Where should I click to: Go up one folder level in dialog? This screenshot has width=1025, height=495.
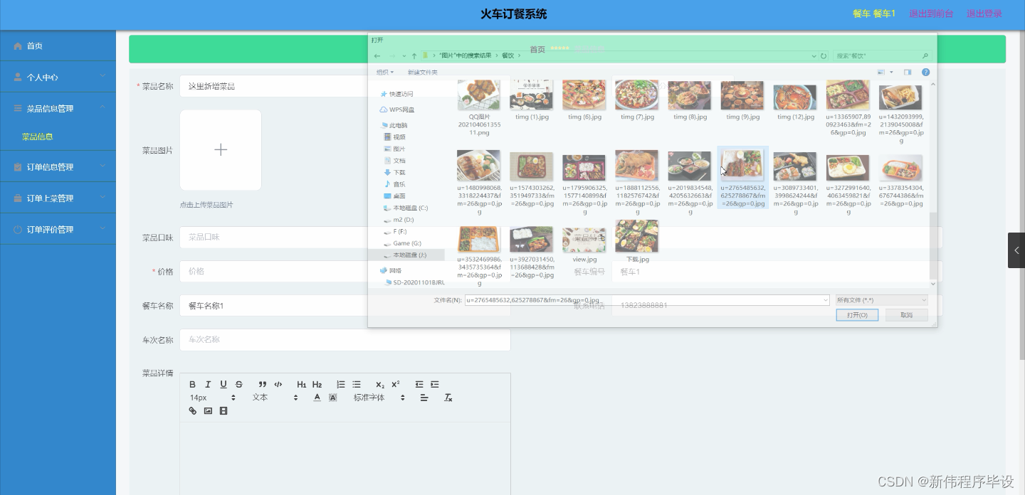[414, 55]
